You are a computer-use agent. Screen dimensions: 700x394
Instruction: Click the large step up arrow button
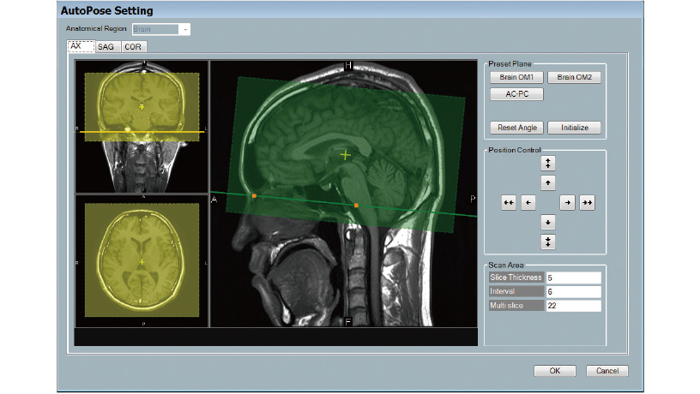tap(548, 163)
